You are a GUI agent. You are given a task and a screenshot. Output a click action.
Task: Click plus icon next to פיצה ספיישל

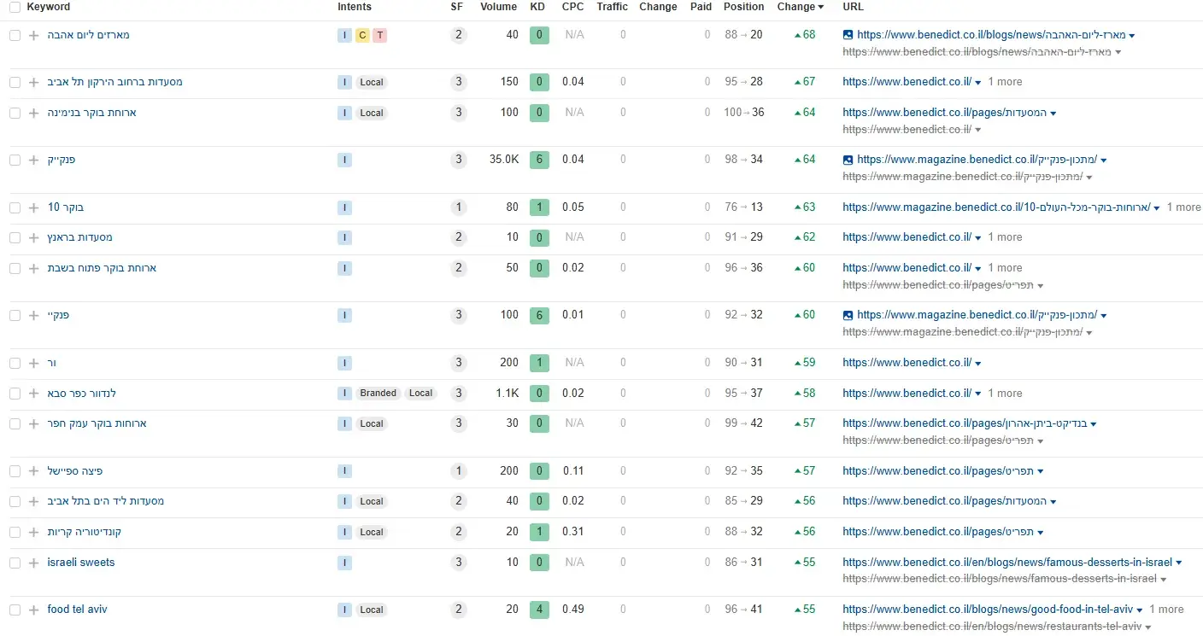click(x=33, y=471)
